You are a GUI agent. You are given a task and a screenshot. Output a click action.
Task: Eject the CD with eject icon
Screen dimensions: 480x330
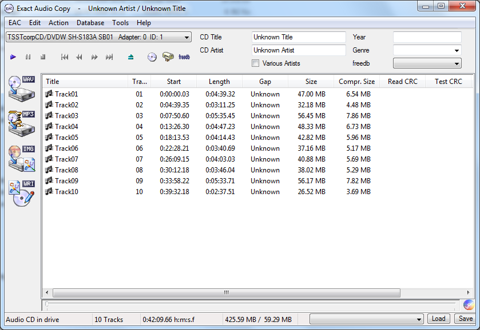coord(131,57)
